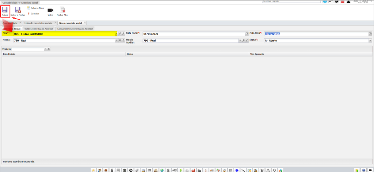
Task: Open the Data Inicial calendar picker
Action: click(x=247, y=34)
